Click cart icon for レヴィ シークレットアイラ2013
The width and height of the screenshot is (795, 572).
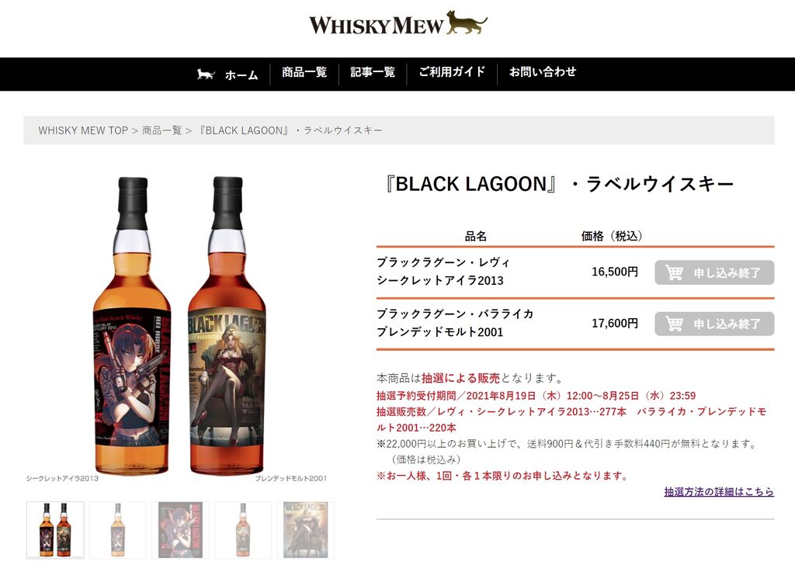coord(674,272)
